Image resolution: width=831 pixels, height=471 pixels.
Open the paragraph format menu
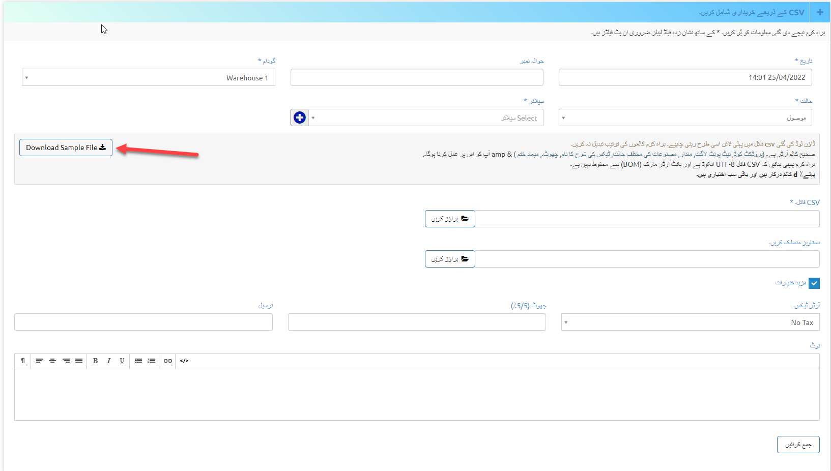click(x=23, y=361)
